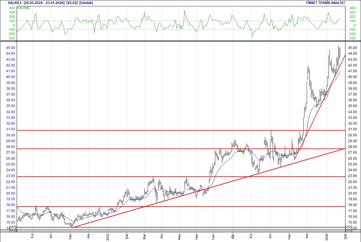The image size is (361, 242).
Task: Click the Günlük period label
Action: point(86,2)
